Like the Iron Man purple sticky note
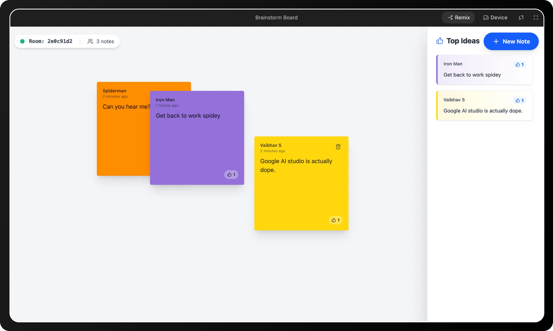 (231, 175)
